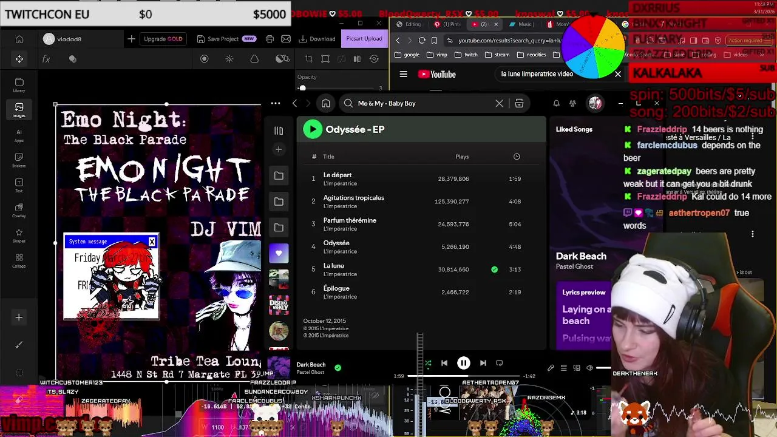Click the flip/mirror icon in Picsart toolbar
The height and width of the screenshot is (437, 777).
pyautogui.click(x=357, y=59)
